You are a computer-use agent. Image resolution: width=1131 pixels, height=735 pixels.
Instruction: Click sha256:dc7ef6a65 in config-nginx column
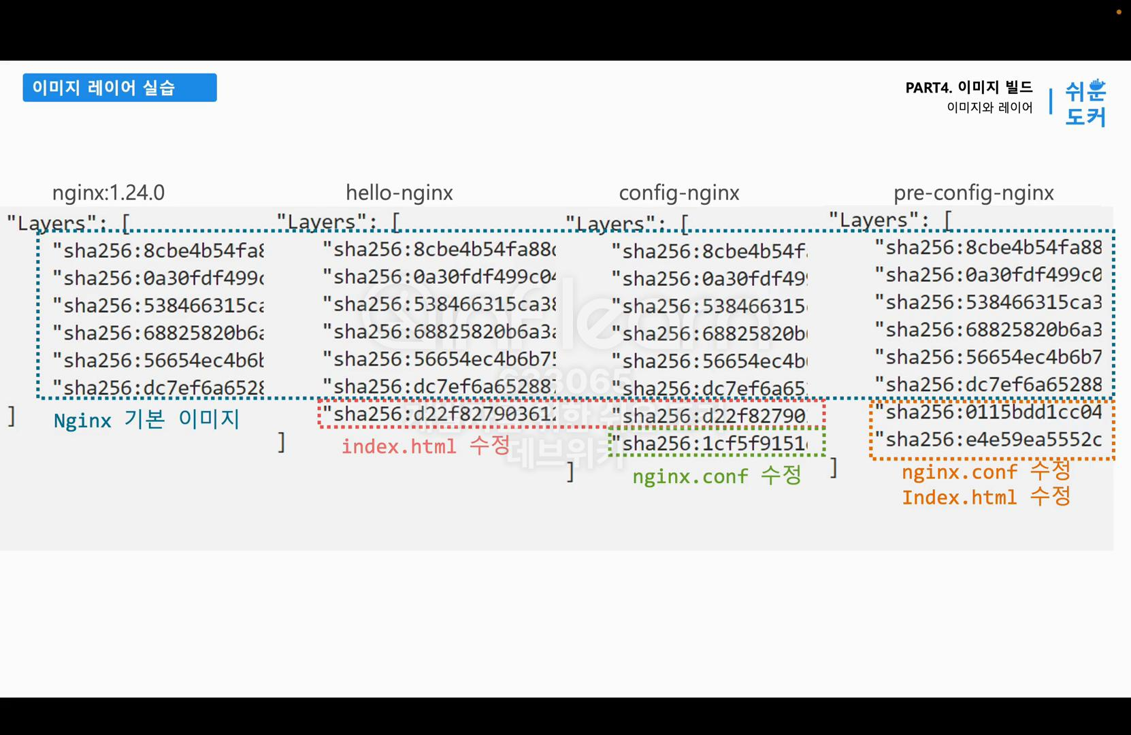(x=710, y=389)
